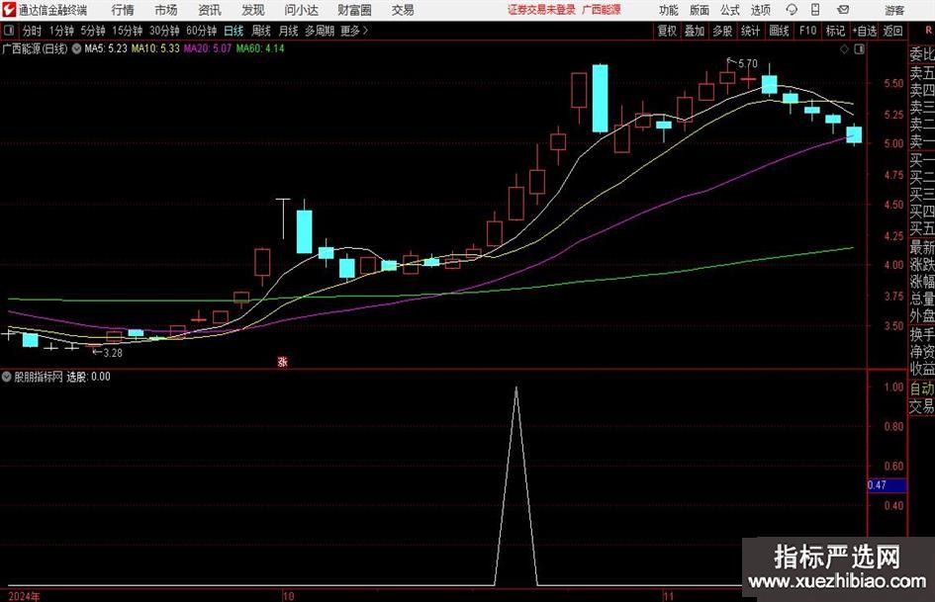Open the mobile phone icon in top bar
This screenshot has width=935, height=602.
point(815,10)
